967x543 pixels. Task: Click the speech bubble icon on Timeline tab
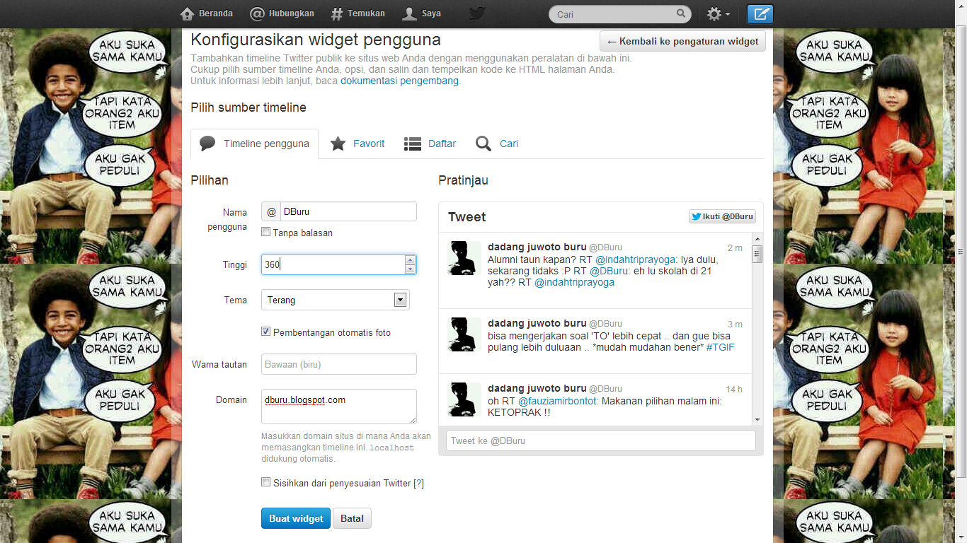(207, 144)
